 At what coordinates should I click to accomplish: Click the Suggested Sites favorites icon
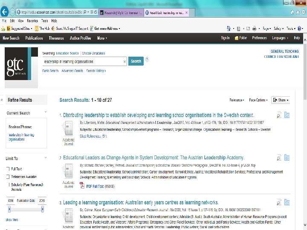(x=9, y=29)
